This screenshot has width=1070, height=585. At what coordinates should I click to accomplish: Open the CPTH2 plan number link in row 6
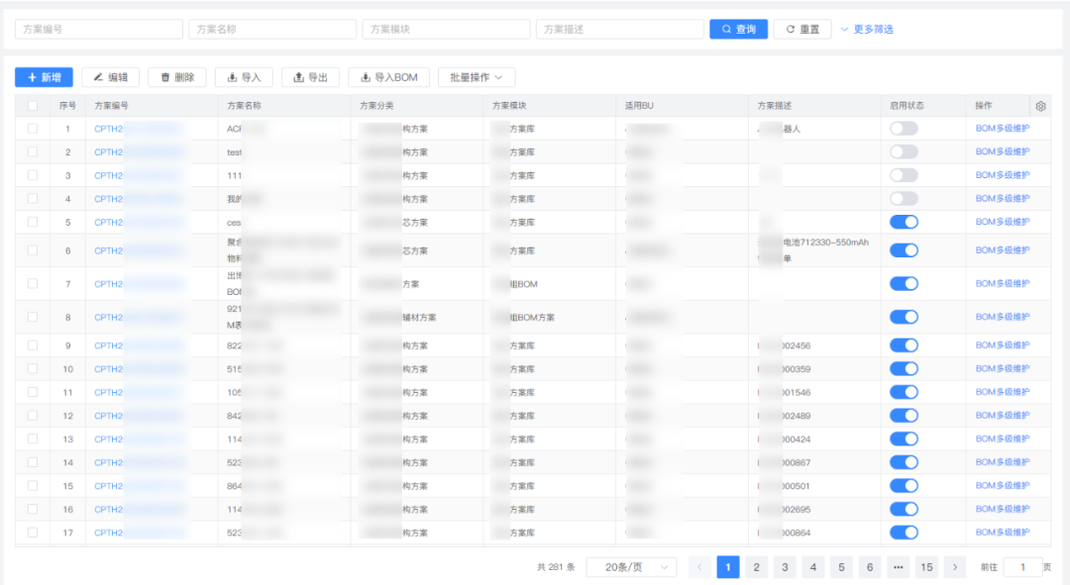pos(139,250)
